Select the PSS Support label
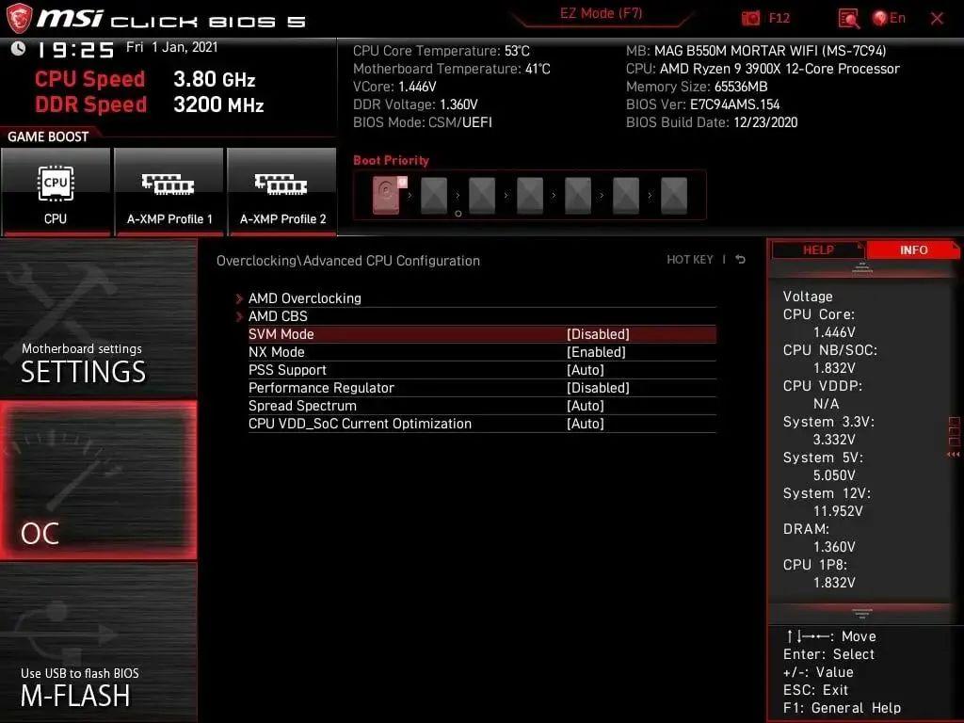Screen dimensions: 964x723 point(287,369)
